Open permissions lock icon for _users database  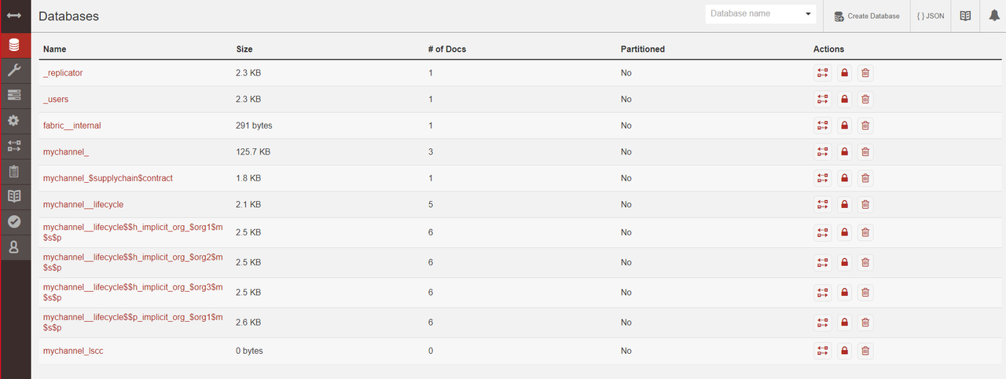point(844,100)
